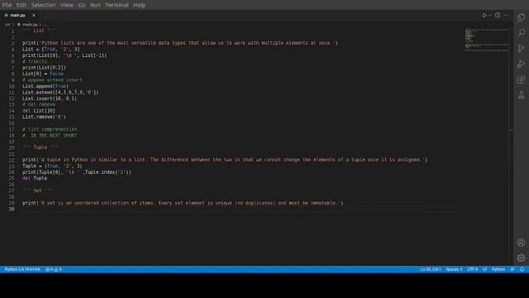
Task: Click the '# append extend insert' comment
Action: 52,80
